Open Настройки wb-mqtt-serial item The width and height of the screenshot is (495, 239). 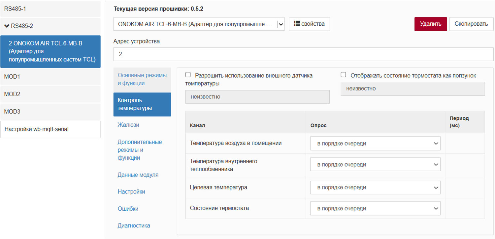[x=50, y=129]
